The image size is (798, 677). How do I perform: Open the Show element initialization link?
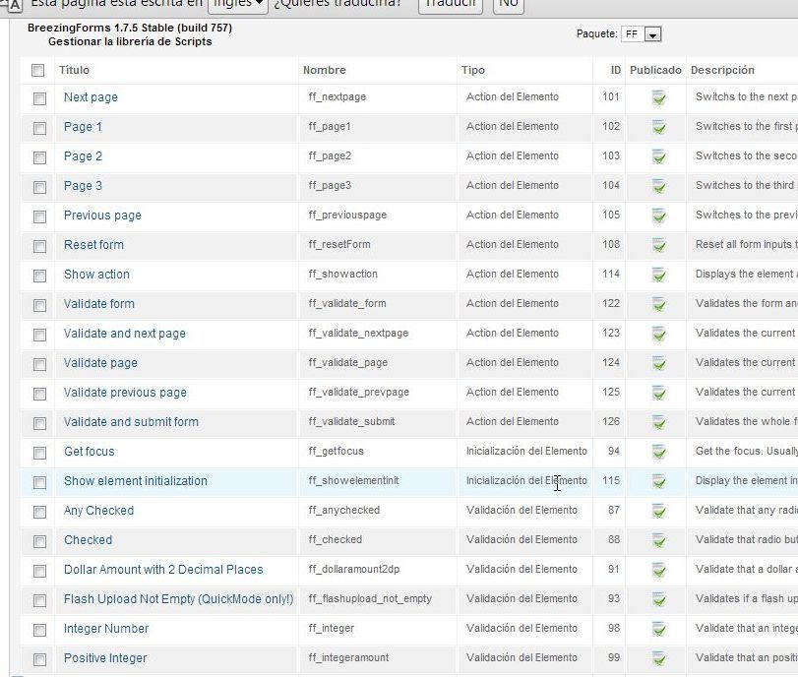[x=136, y=481]
